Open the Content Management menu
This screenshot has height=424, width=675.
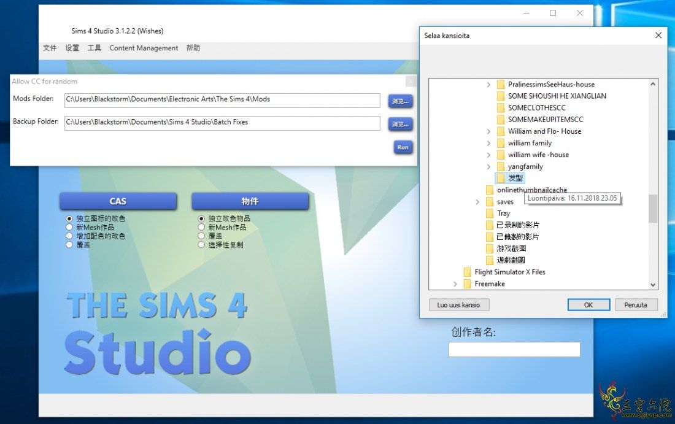pyautogui.click(x=144, y=48)
